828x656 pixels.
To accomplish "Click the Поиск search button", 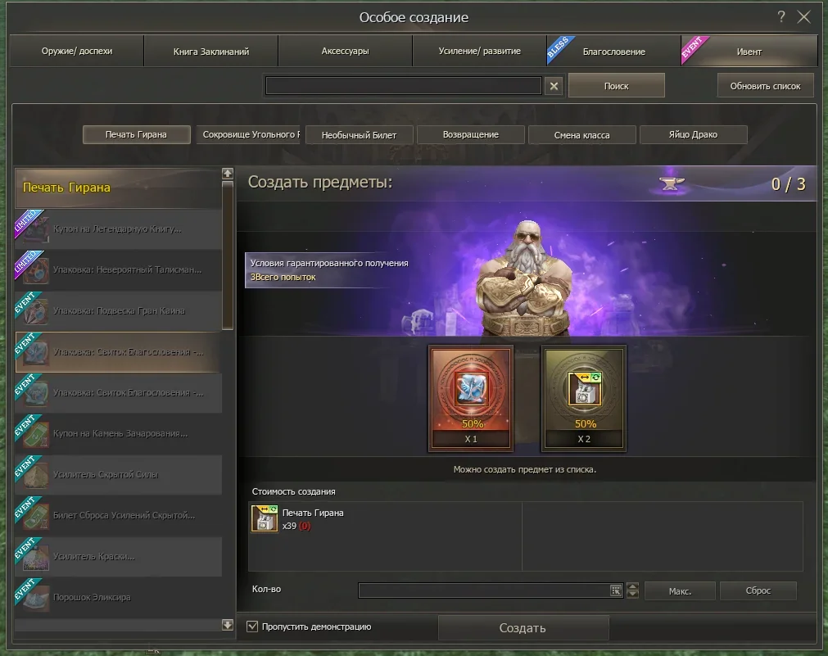I will [616, 85].
